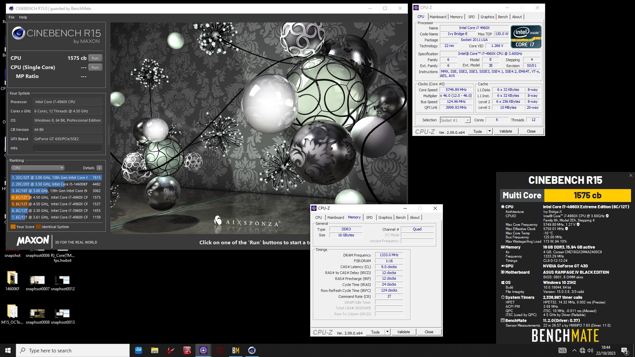Click the taskbar search box

click(73, 350)
